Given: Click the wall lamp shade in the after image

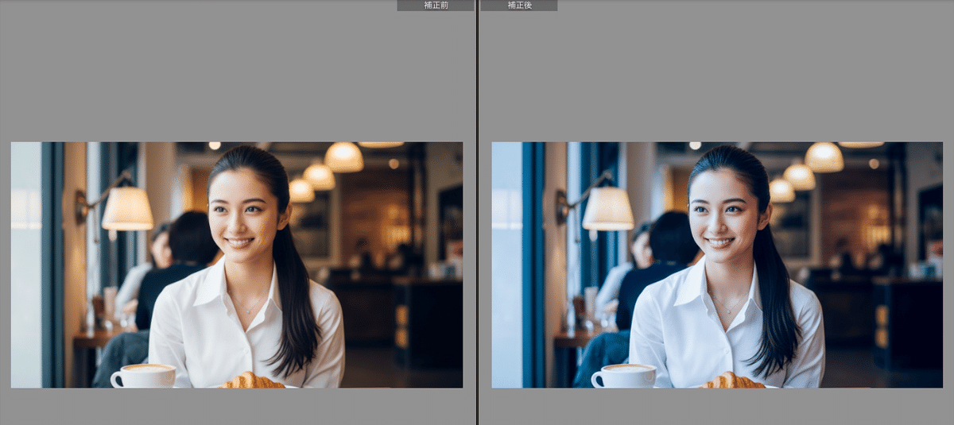Looking at the screenshot, I should [x=608, y=209].
